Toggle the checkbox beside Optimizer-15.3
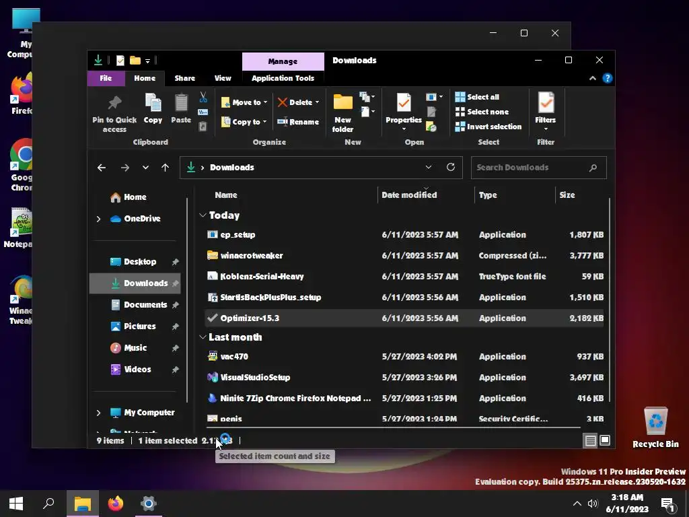Image resolution: width=689 pixels, height=517 pixels. (212, 318)
